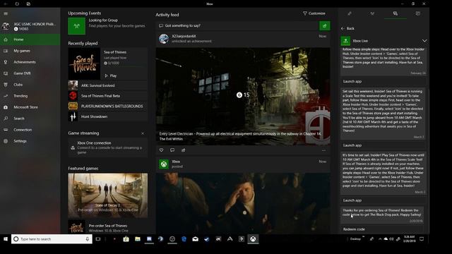Open Microsoft Edge from the taskbar
The height and width of the screenshot is (254, 452).
click(x=184, y=239)
